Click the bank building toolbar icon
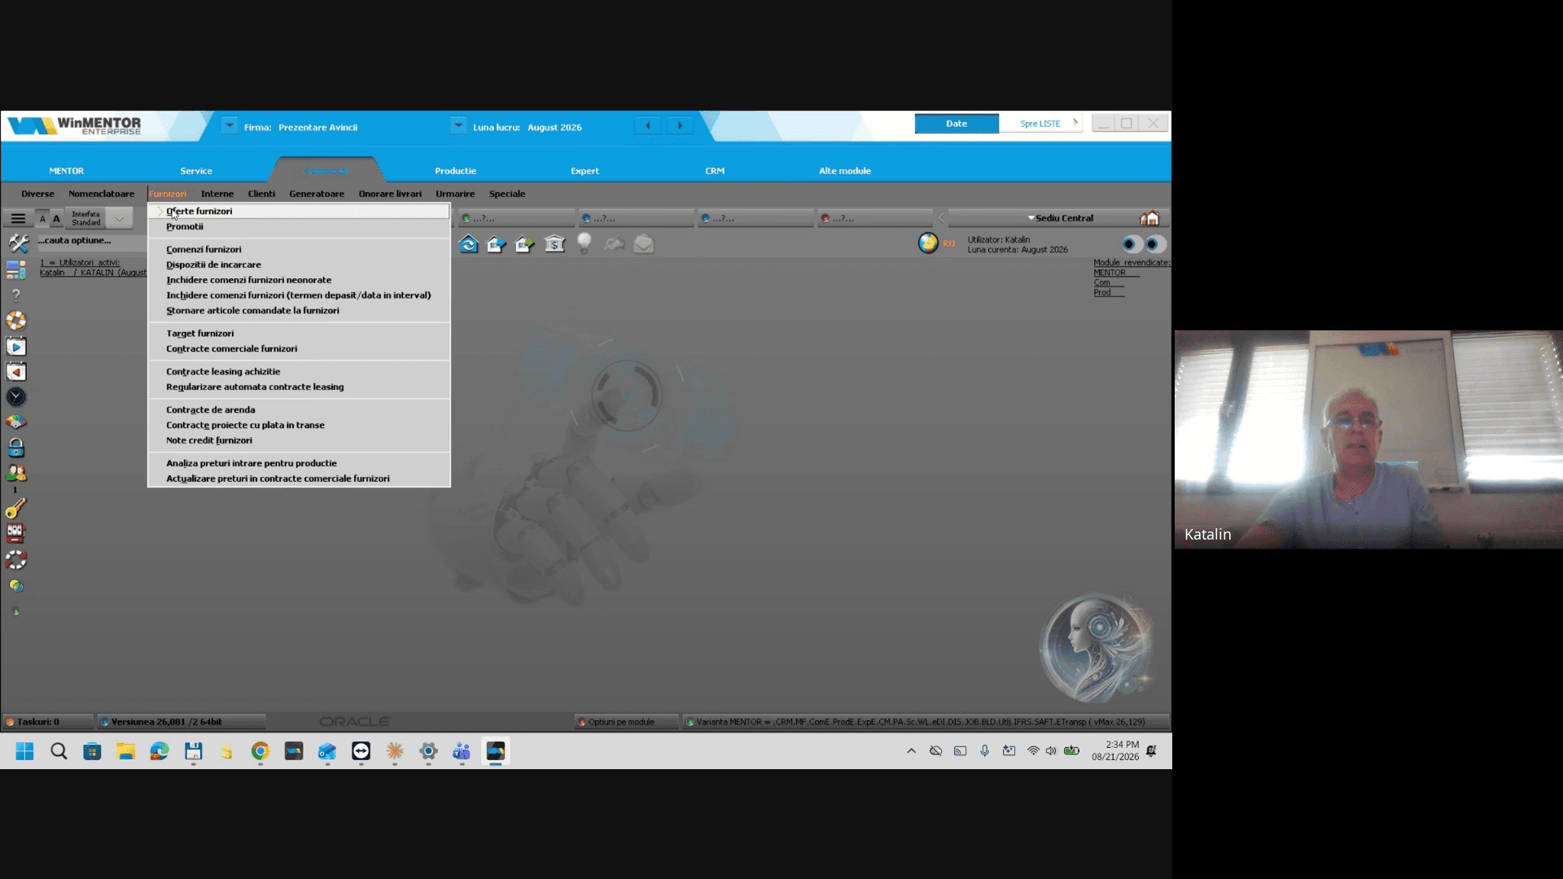1563x879 pixels. (554, 244)
